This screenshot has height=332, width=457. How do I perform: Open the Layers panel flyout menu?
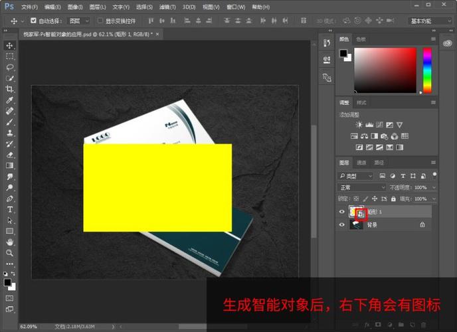click(433, 163)
